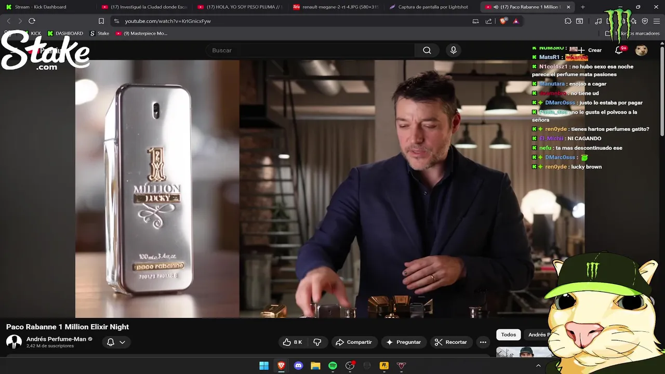The image size is (665, 374).
Task: Open a new browser tab
Action: [x=582, y=7]
